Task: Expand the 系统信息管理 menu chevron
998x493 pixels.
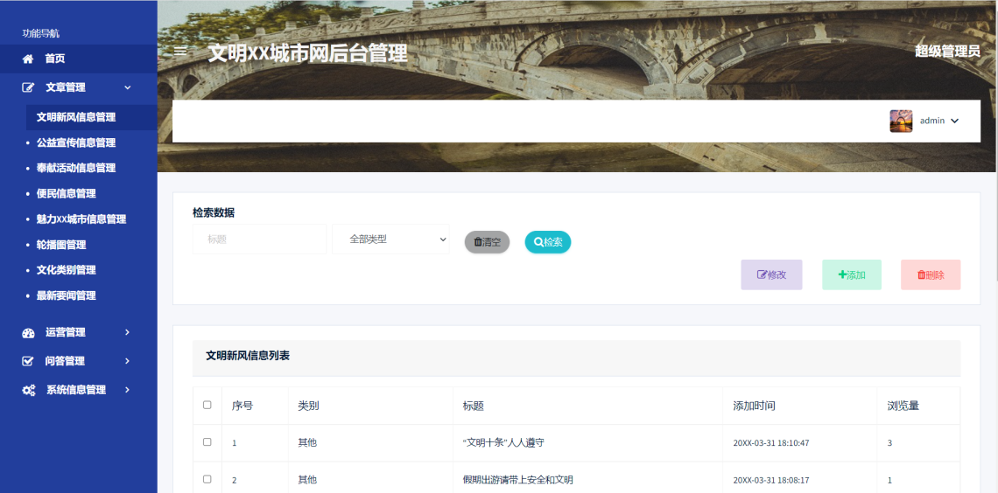Action: click(127, 390)
